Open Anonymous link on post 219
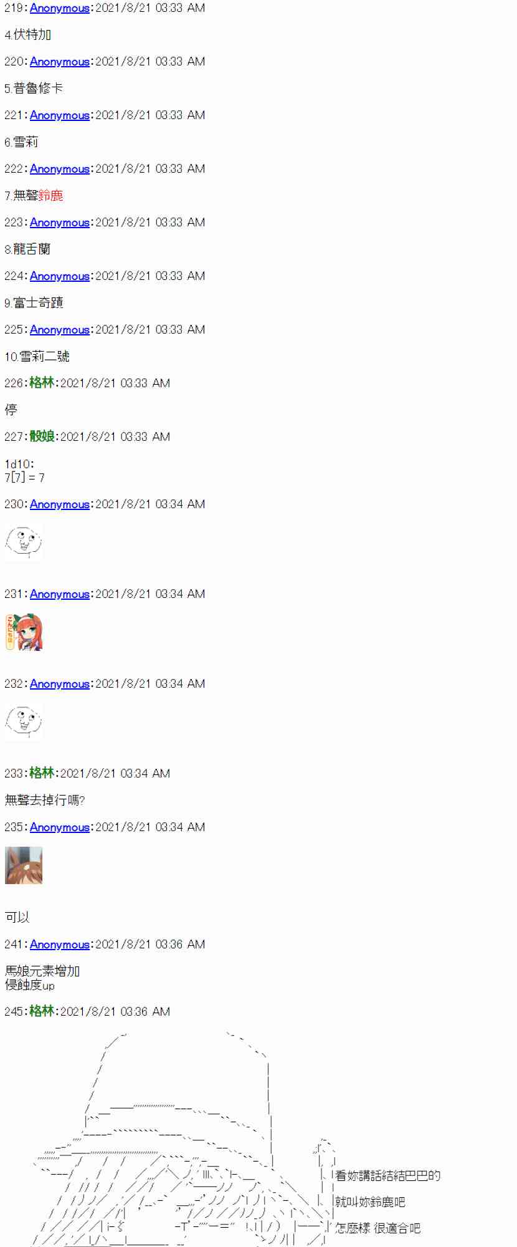This screenshot has width=517, height=1247. (x=60, y=8)
